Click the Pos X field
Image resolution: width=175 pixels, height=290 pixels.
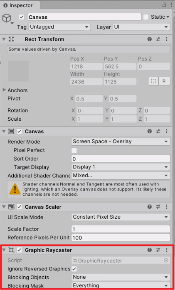tap(86, 66)
